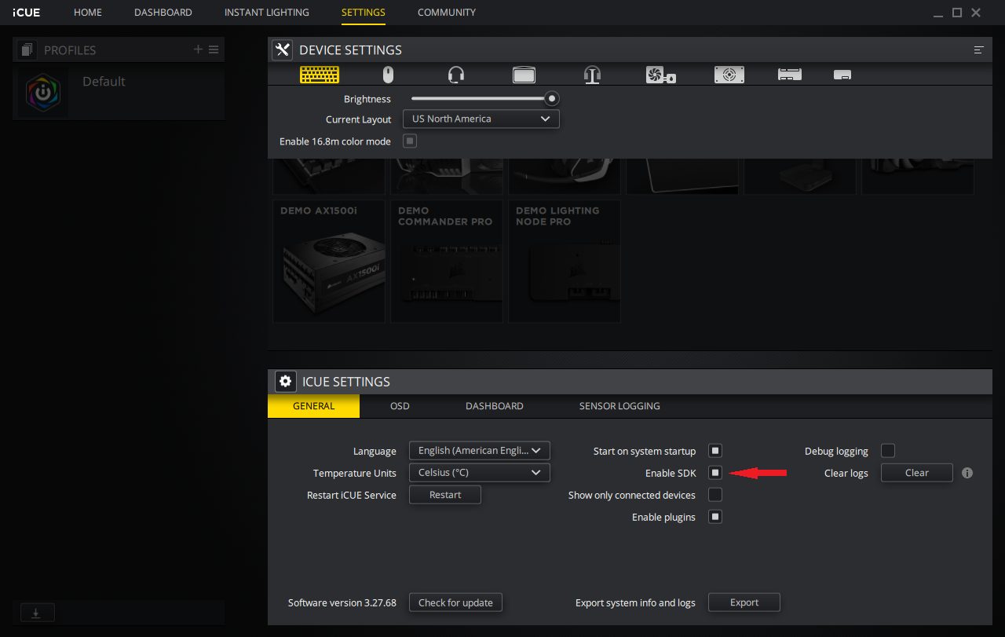Select the Commander Pro device icon
This screenshot has height=637, width=1005.
(x=790, y=75)
